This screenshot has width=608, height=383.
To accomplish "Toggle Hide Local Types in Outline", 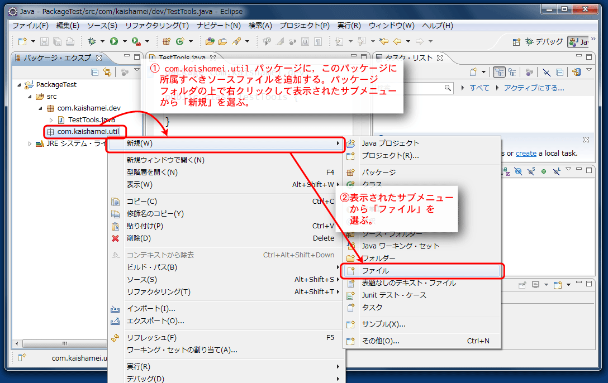I will (557, 171).
